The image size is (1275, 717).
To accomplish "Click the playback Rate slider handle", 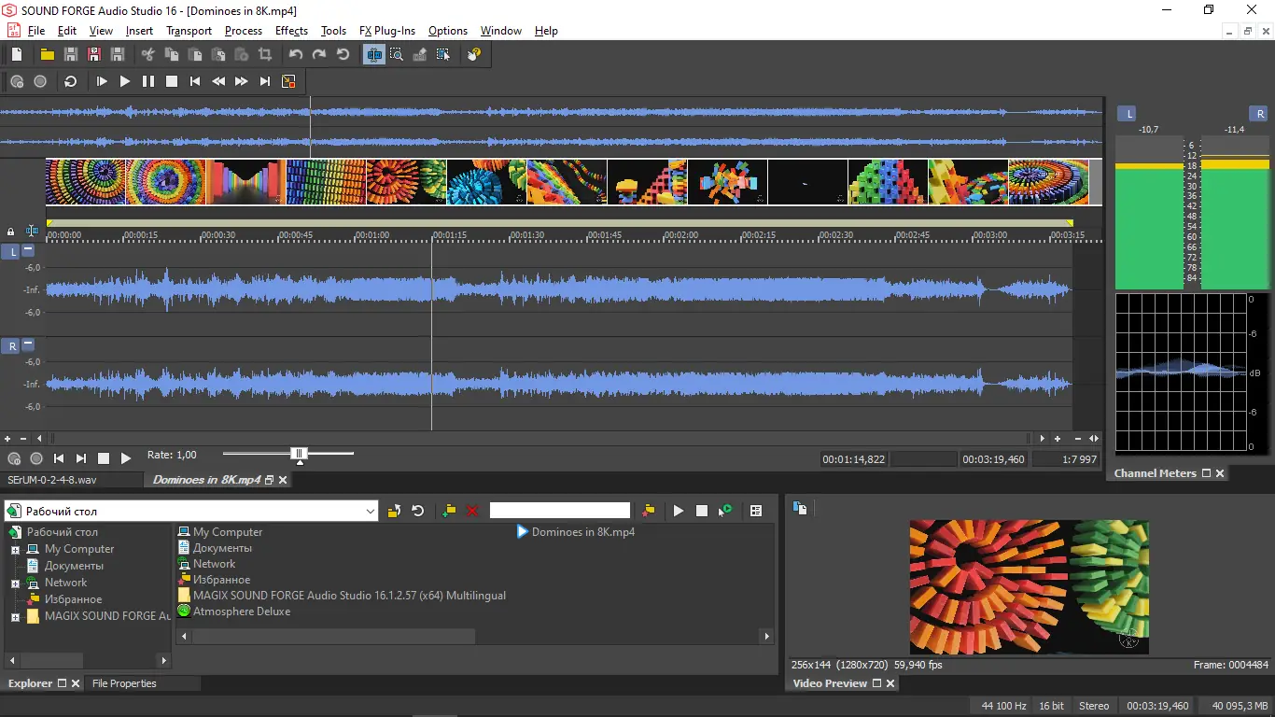I will click(x=299, y=455).
